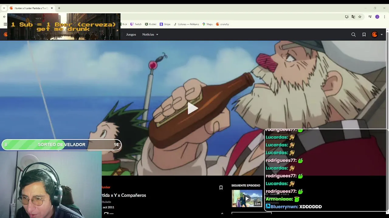389x218 pixels.
Task: Open the Juegos menu item
Action: tap(131, 35)
